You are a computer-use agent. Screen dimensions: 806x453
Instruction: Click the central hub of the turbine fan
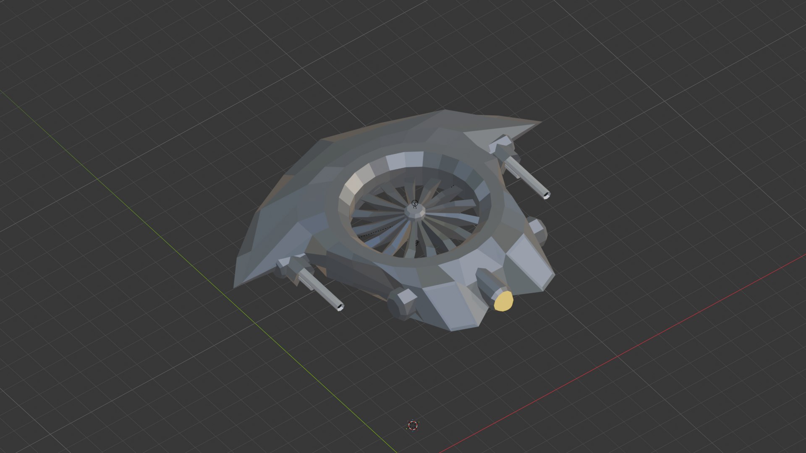[415, 211]
